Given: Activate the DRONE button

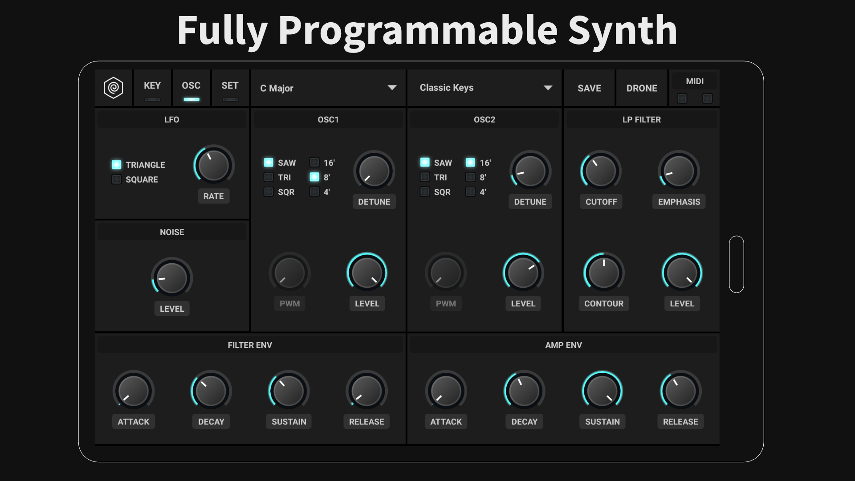Looking at the screenshot, I should point(641,88).
